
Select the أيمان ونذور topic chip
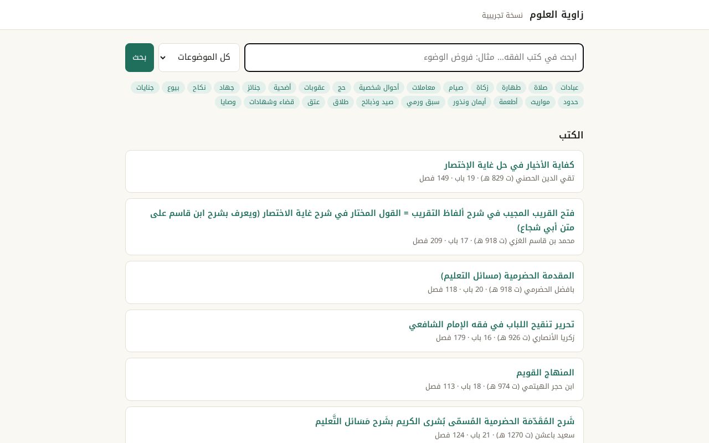pos(469,102)
